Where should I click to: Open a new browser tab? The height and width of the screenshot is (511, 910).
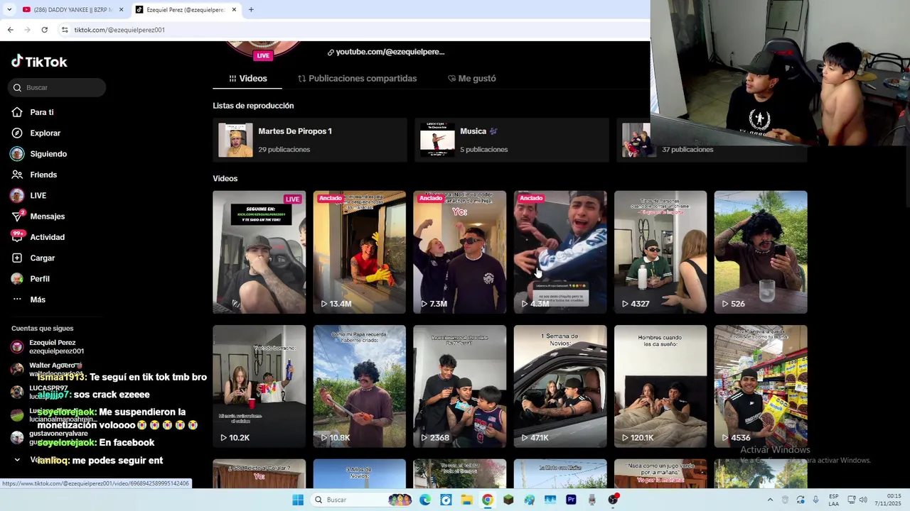tap(251, 10)
